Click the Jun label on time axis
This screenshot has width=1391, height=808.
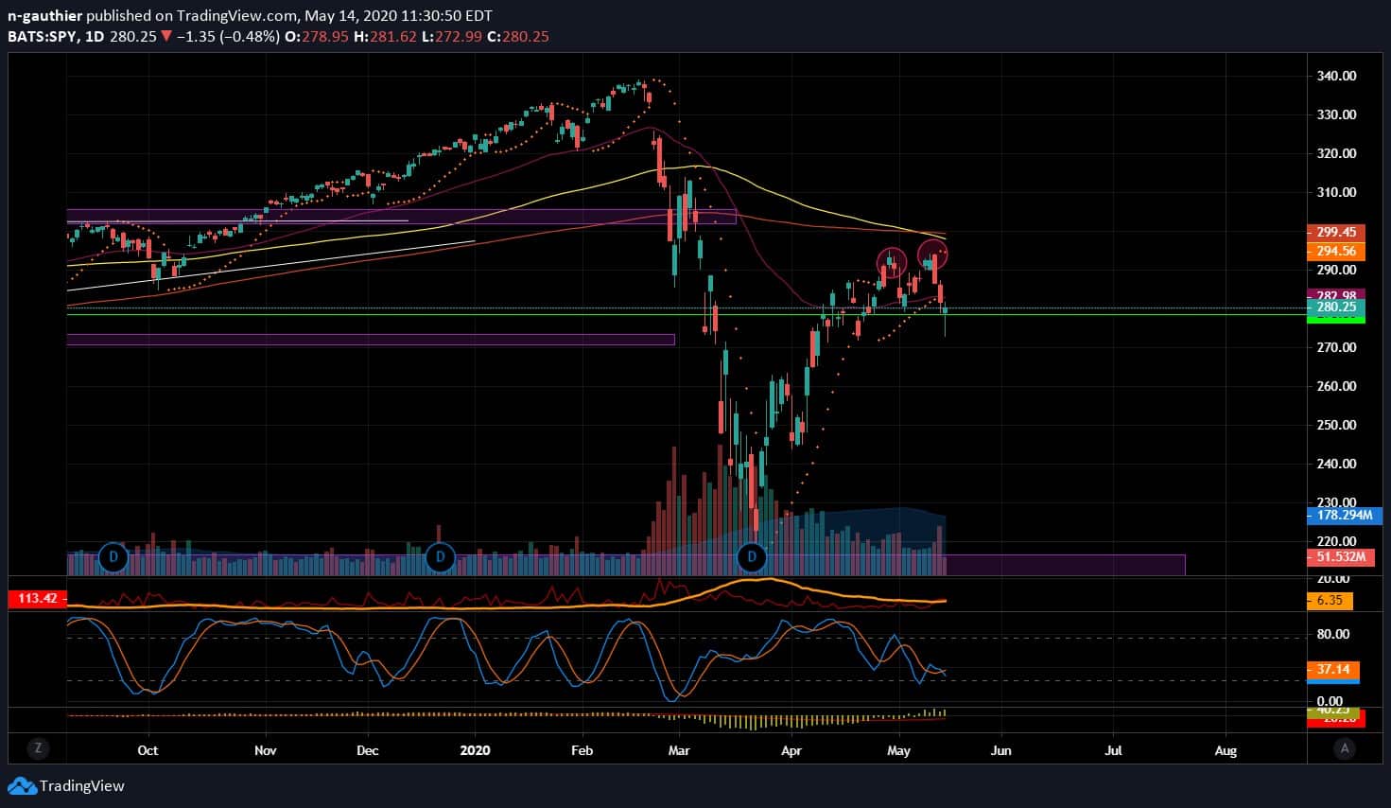pyautogui.click(x=1000, y=751)
